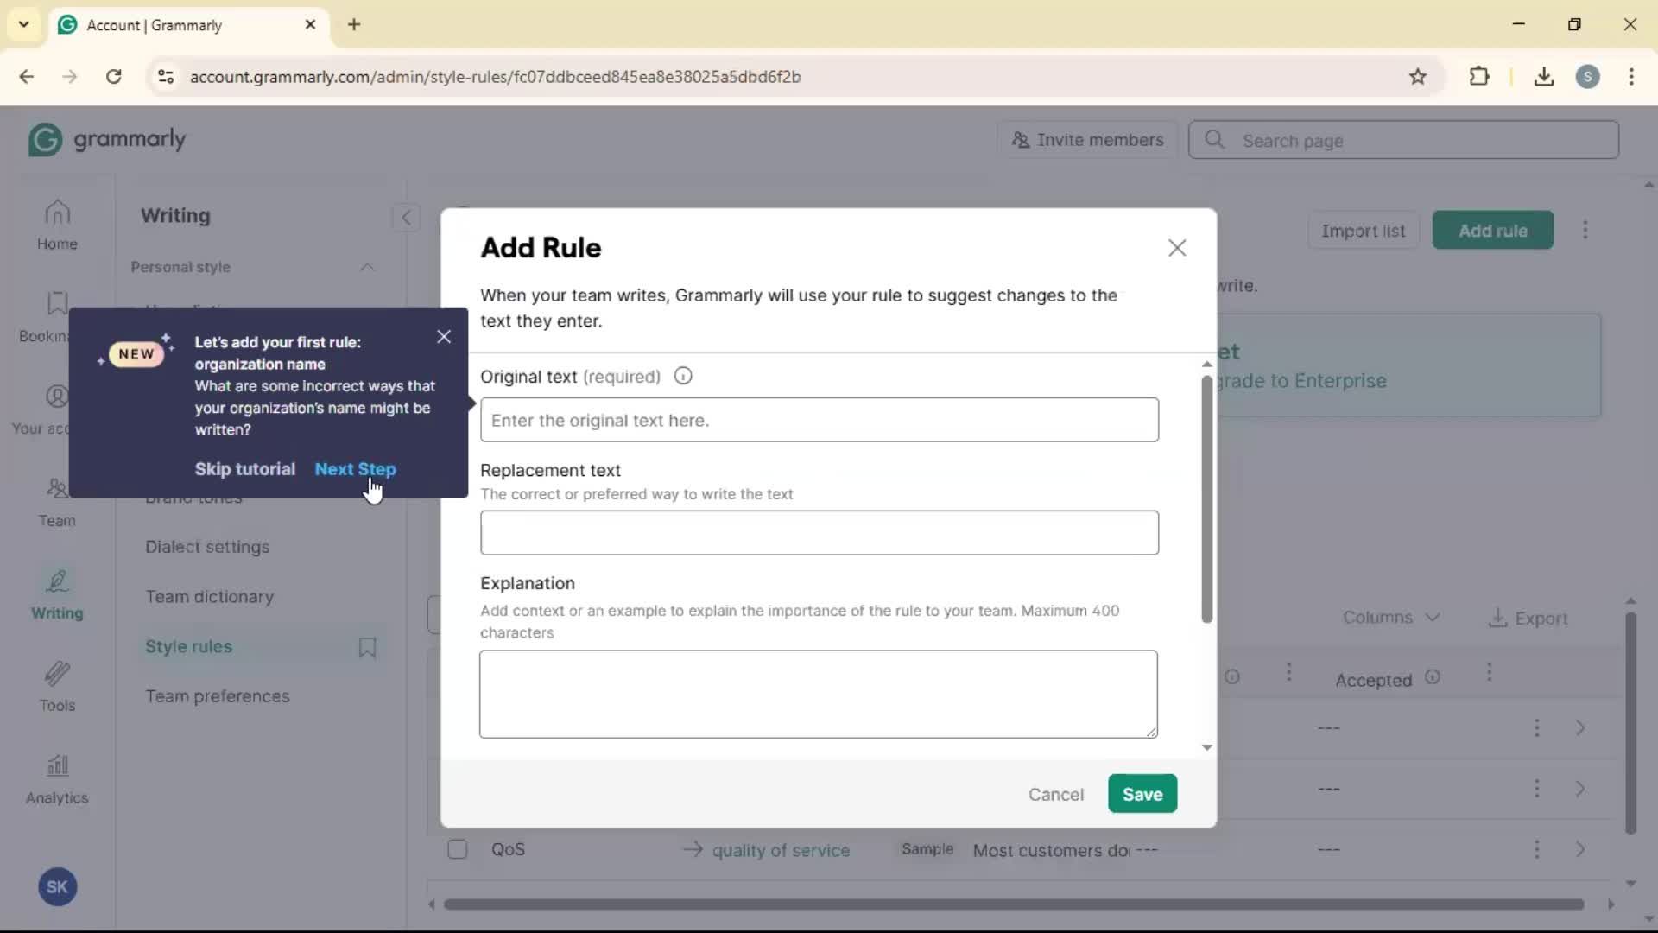Click into the Original text field
1658x933 pixels.
point(819,420)
